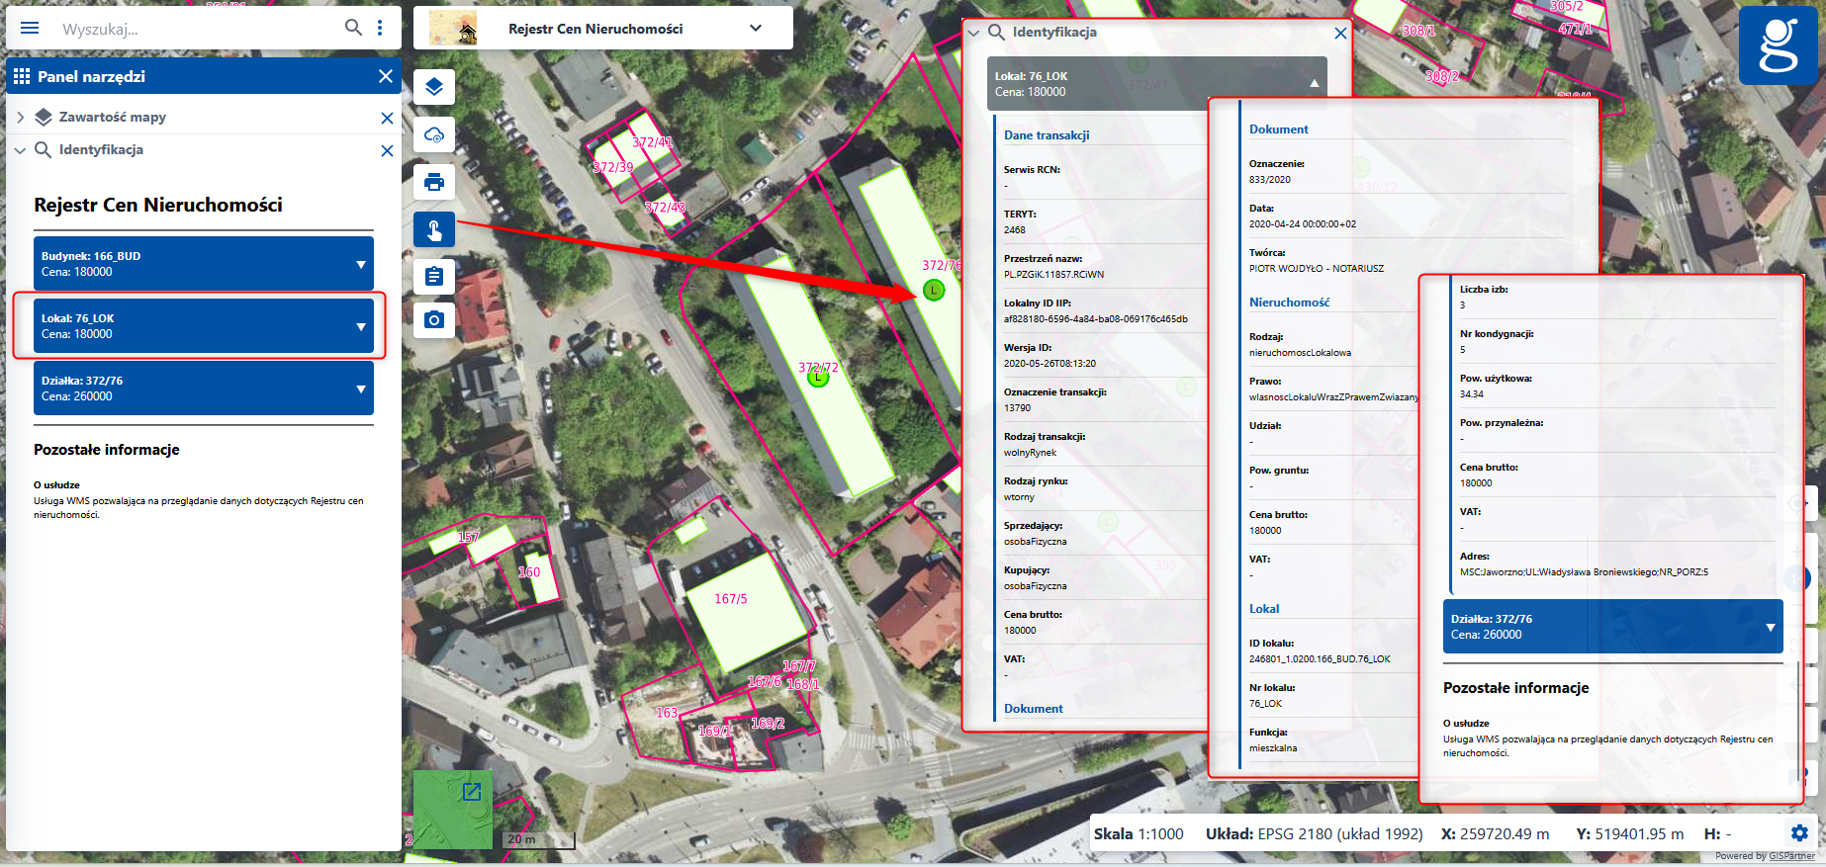Click the Lokalny ID IIP value
1826x867 pixels.
(1096, 319)
